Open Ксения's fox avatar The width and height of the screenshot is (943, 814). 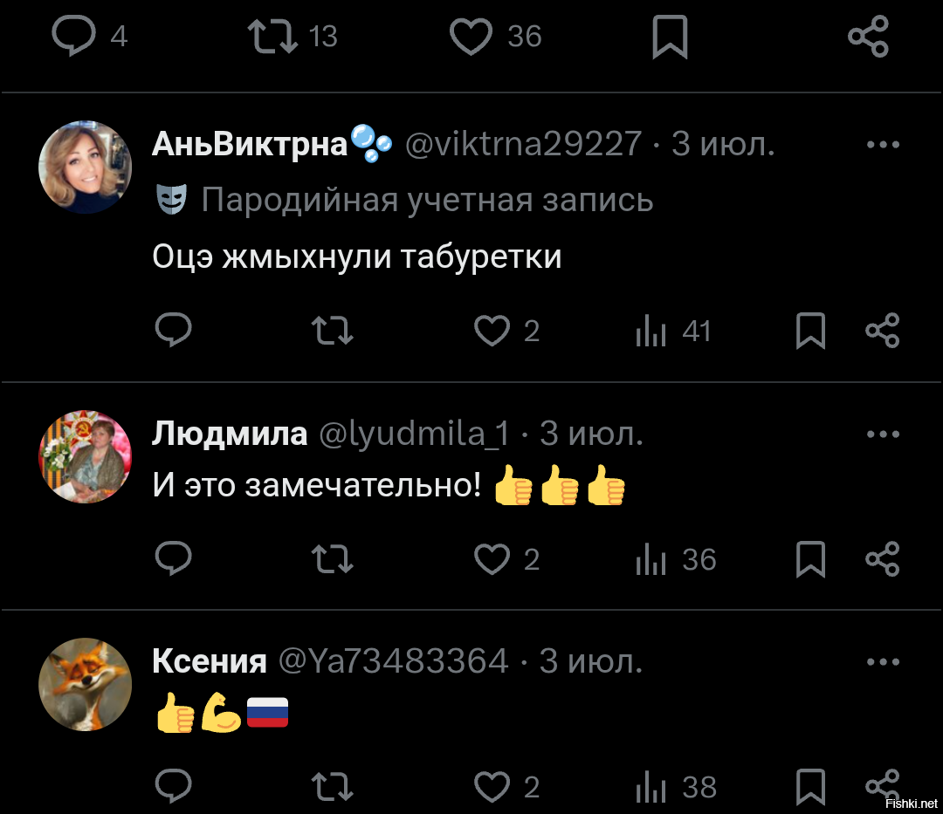tap(85, 684)
